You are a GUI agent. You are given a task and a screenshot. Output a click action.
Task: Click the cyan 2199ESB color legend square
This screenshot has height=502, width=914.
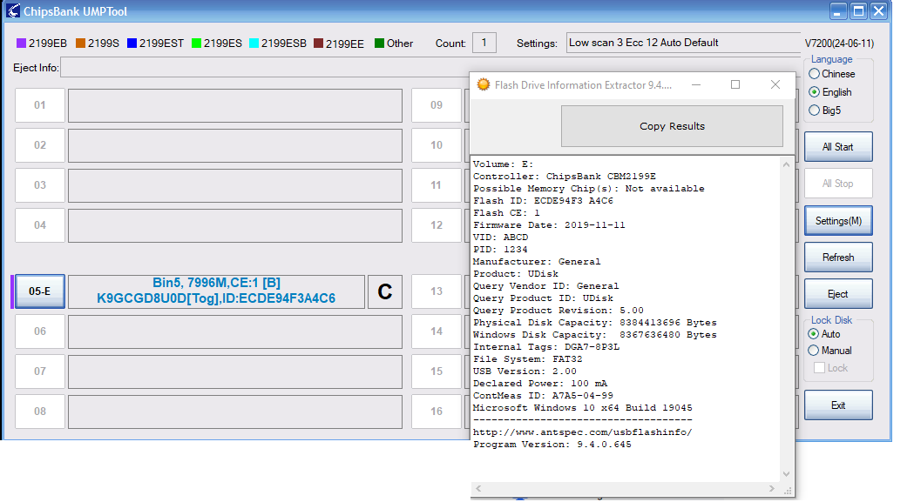point(254,44)
